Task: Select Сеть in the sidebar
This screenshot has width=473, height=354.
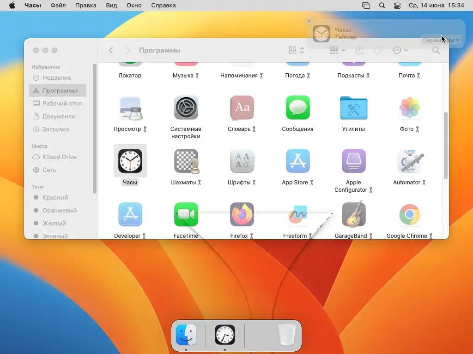Action: pos(58,170)
